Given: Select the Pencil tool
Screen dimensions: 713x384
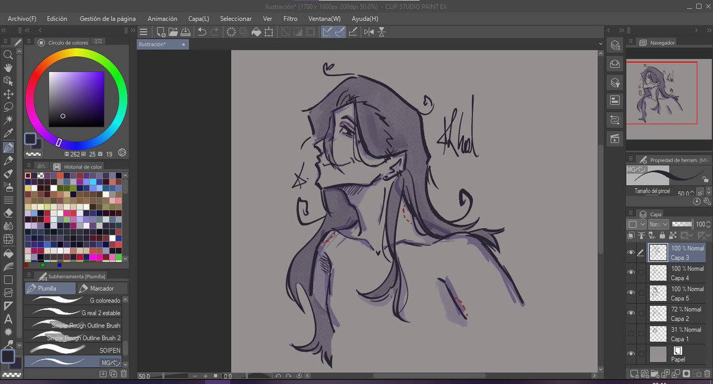Looking at the screenshot, I should click(8, 160).
